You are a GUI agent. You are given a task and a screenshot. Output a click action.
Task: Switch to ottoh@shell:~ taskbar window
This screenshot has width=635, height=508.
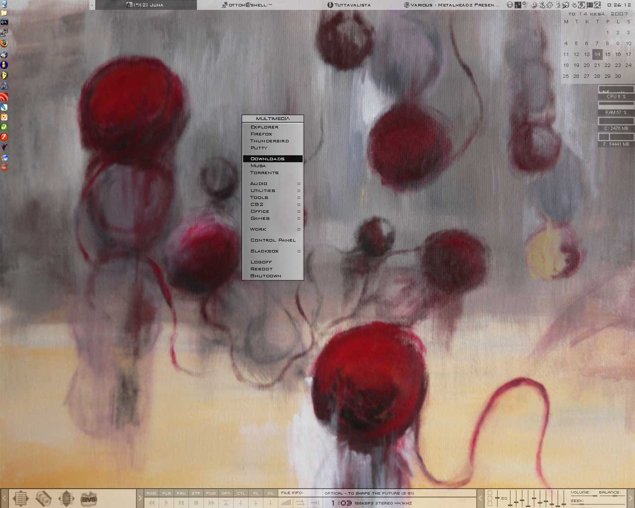[x=248, y=5]
